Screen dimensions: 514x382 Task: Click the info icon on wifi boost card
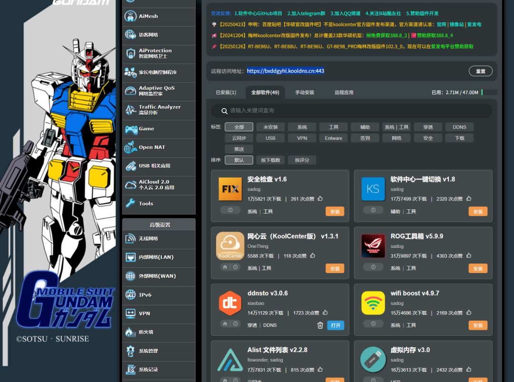tap(374, 323)
